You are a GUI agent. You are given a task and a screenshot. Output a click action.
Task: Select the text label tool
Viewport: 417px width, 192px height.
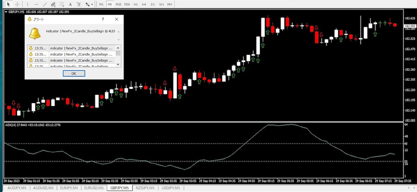[79, 4]
